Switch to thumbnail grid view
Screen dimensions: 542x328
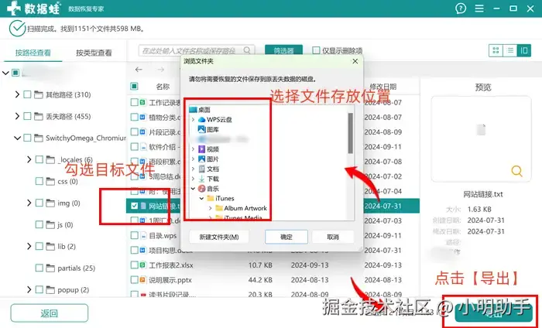click(496, 50)
